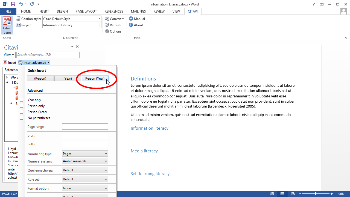Open Citavi Options gear icon

[x=107, y=31]
